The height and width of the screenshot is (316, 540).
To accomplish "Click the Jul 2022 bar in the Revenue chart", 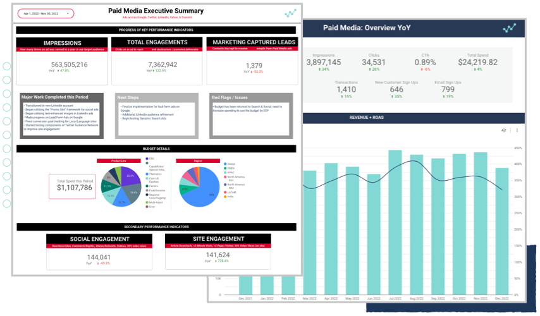I will pyautogui.click(x=395, y=222).
